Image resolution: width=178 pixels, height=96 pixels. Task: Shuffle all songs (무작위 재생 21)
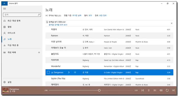(53, 16)
